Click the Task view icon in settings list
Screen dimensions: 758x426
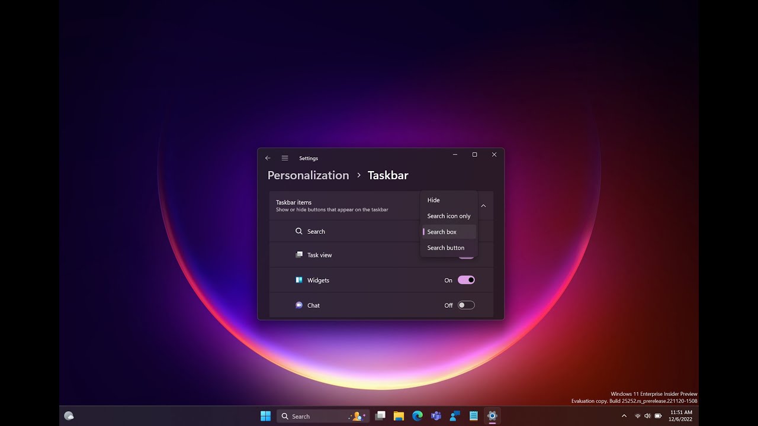pyautogui.click(x=299, y=255)
